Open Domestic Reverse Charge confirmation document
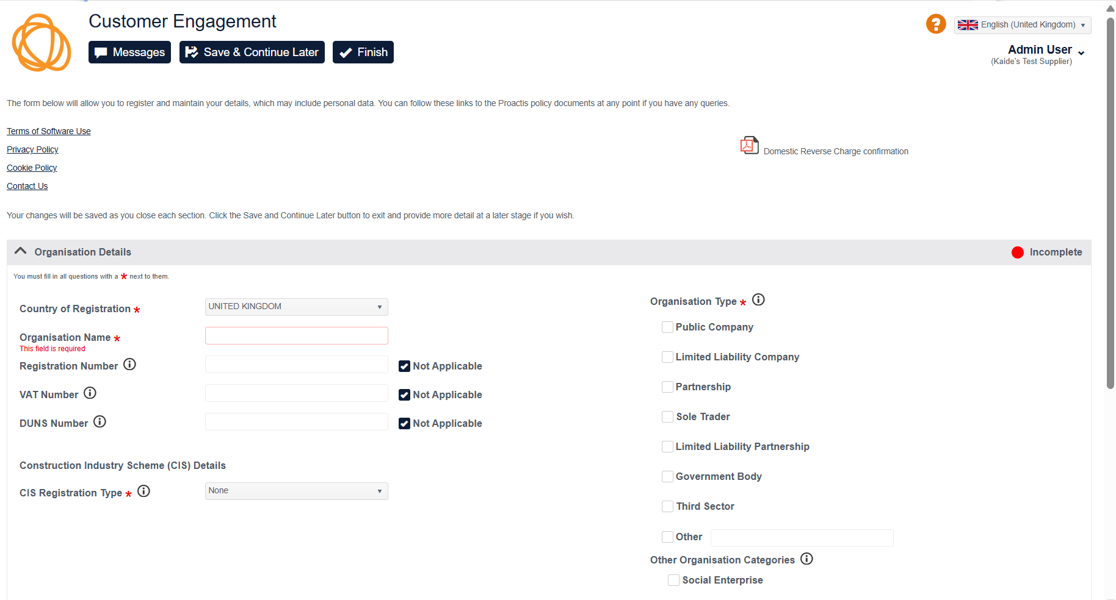 pyautogui.click(x=836, y=151)
